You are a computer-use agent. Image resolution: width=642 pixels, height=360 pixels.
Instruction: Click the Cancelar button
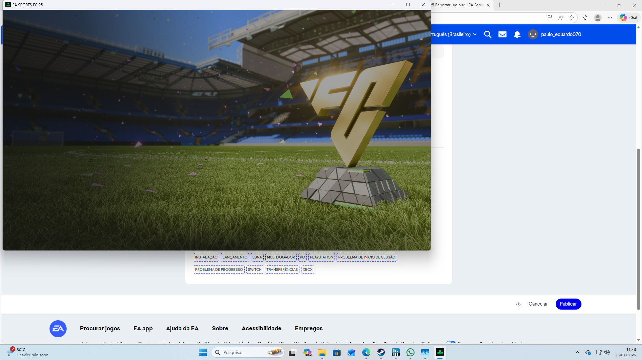pos(538,304)
